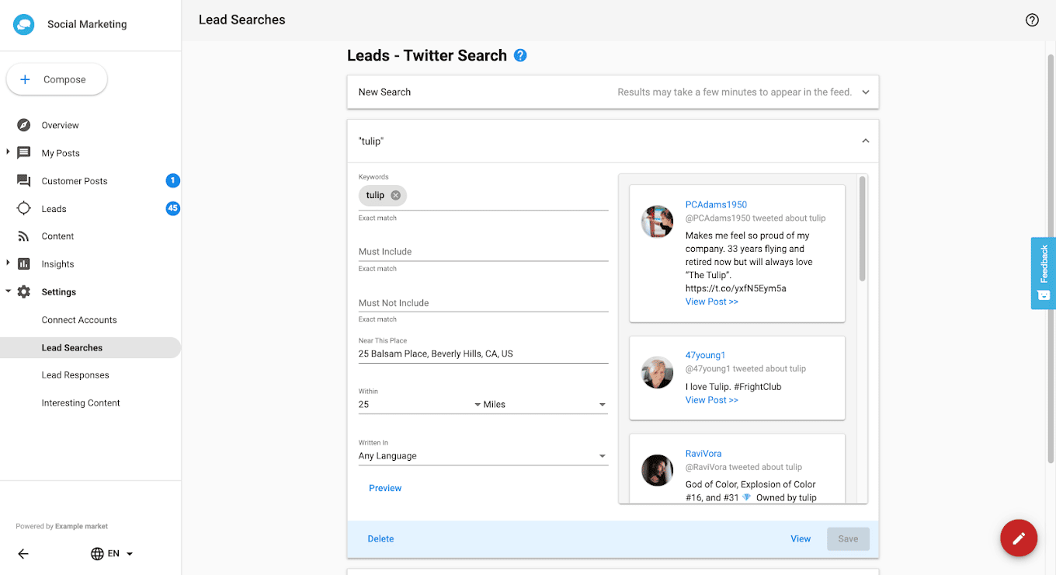The width and height of the screenshot is (1056, 575).
Task: Click the Preview link
Action: (385, 488)
